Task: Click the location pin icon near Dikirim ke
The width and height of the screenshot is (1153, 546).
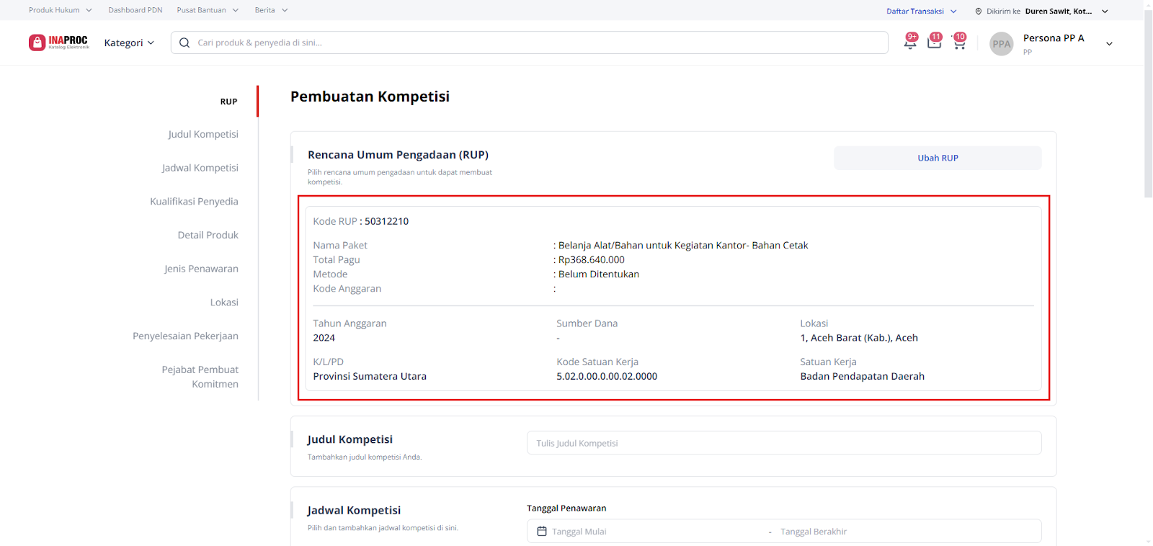Action: coord(979,12)
